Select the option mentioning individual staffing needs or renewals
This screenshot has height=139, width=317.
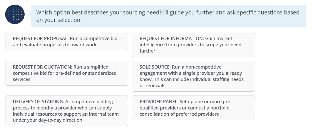tap(193, 76)
